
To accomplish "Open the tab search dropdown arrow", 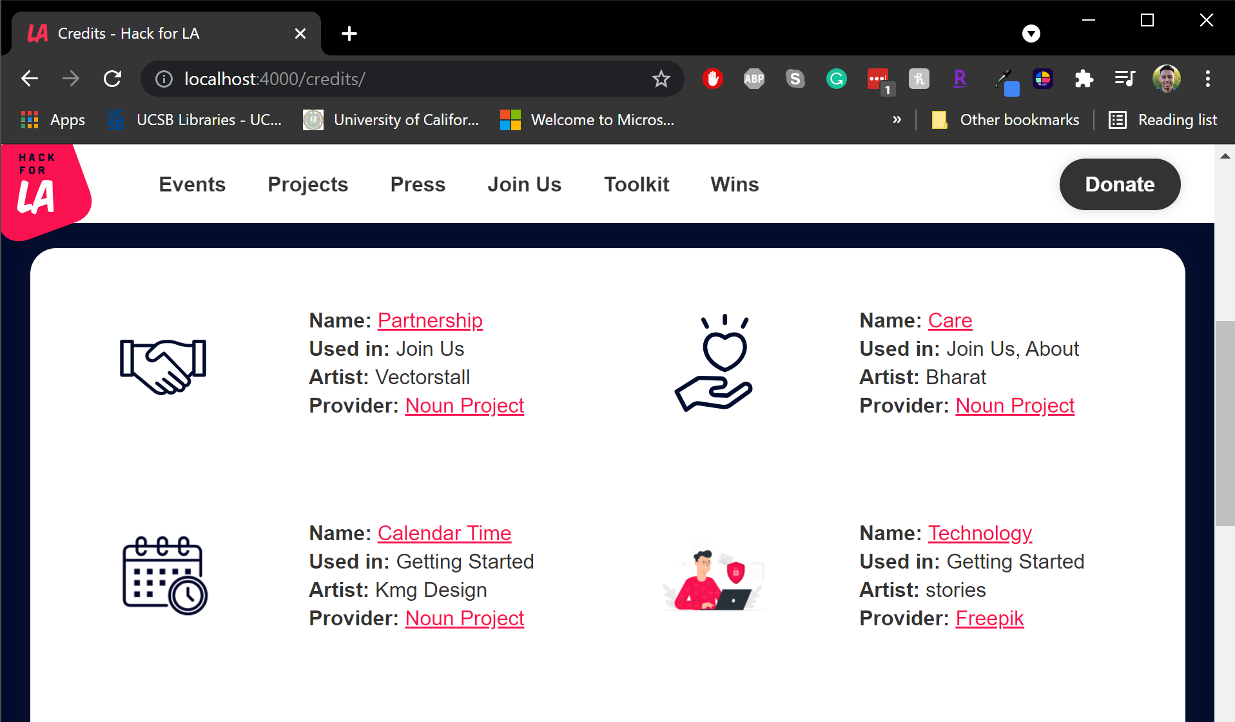I will [x=1031, y=34].
